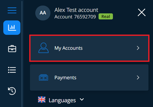The image size is (153, 107).
Task: Open the My Accounts menu item
Action: pos(89,48)
